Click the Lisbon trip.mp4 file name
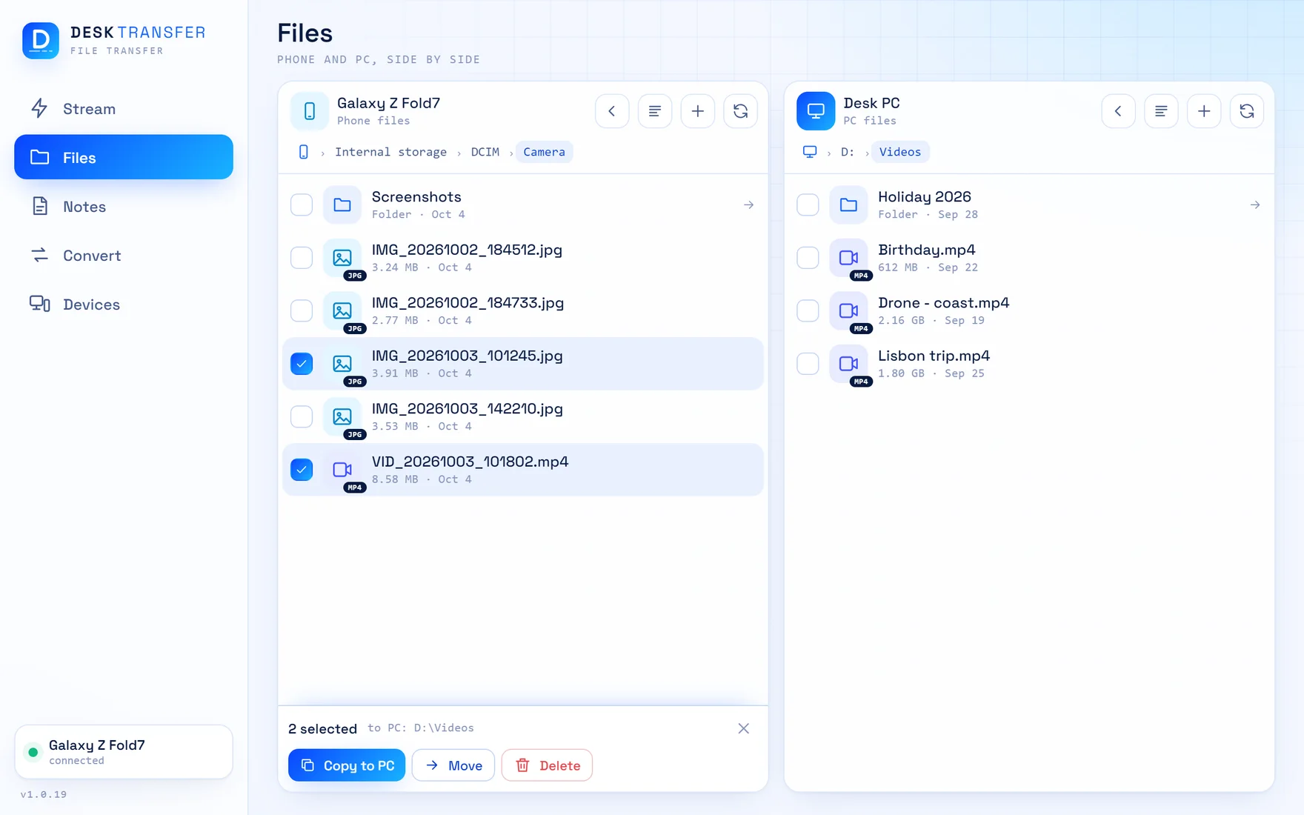1304x815 pixels. pos(934,356)
